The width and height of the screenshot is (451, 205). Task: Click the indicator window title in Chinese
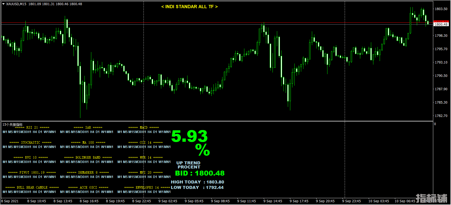[x=13, y=125]
